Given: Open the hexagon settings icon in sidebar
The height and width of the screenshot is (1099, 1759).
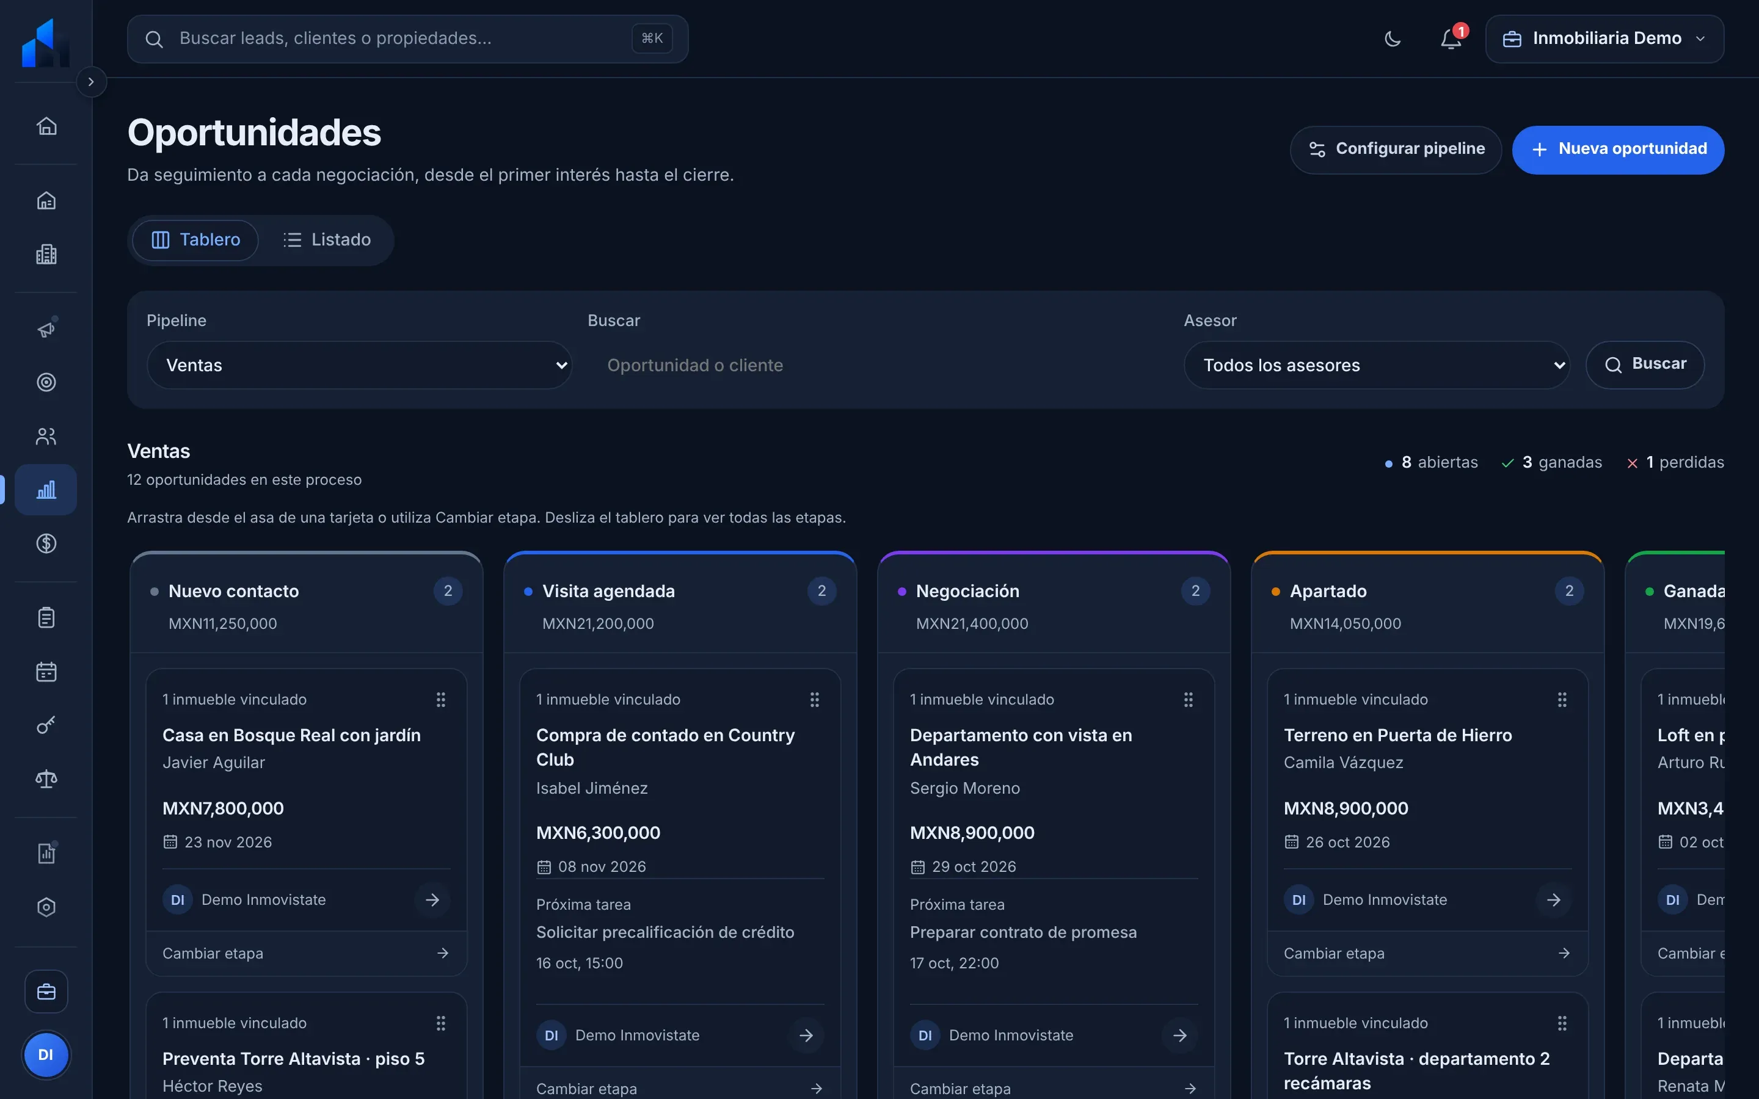Looking at the screenshot, I should point(46,907).
